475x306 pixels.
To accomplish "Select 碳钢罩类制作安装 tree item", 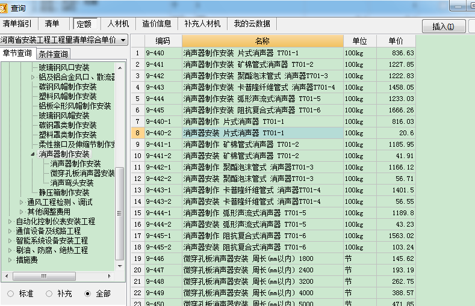I will [67, 125].
